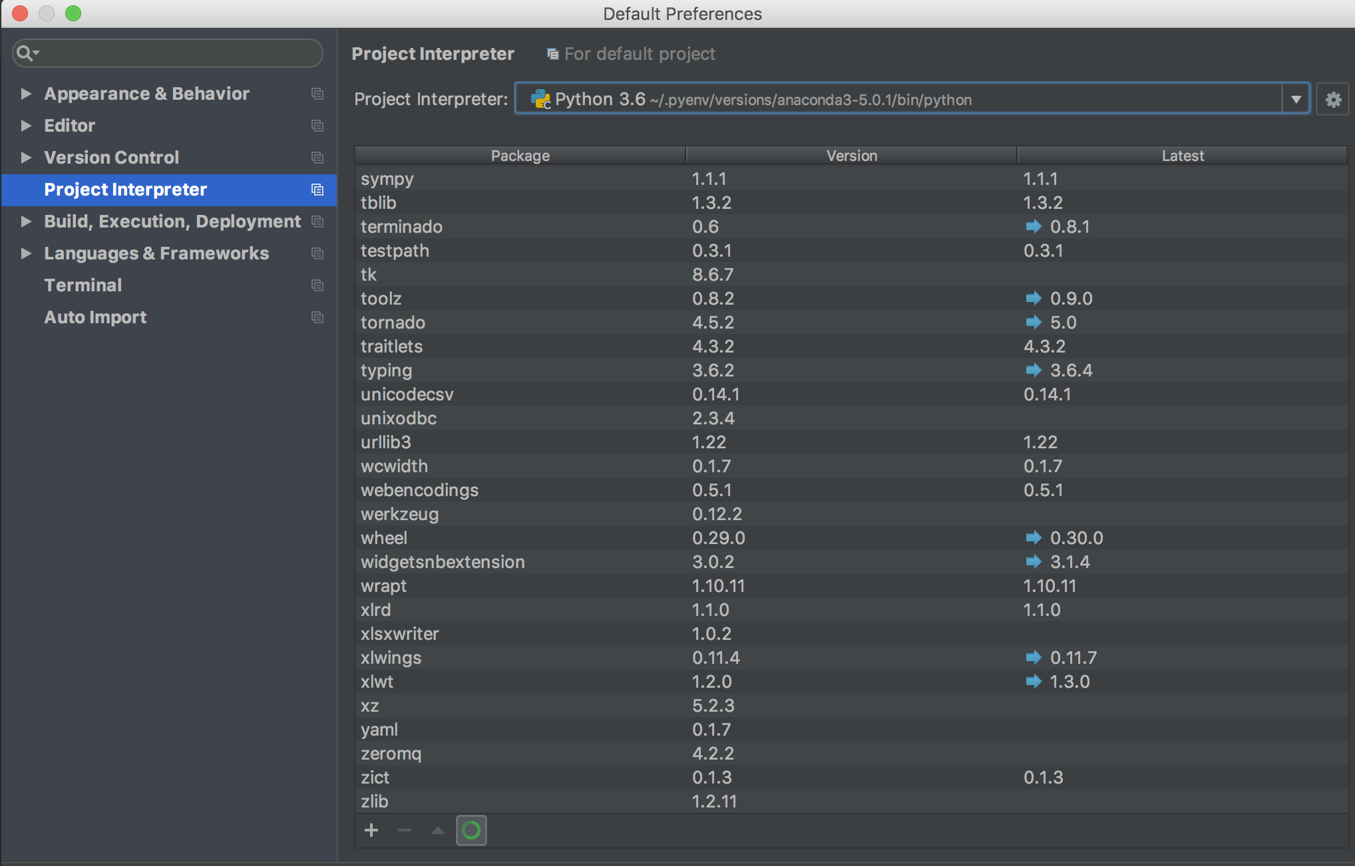
Task: Click the copy-settings icon next to Editor
Action: (317, 126)
